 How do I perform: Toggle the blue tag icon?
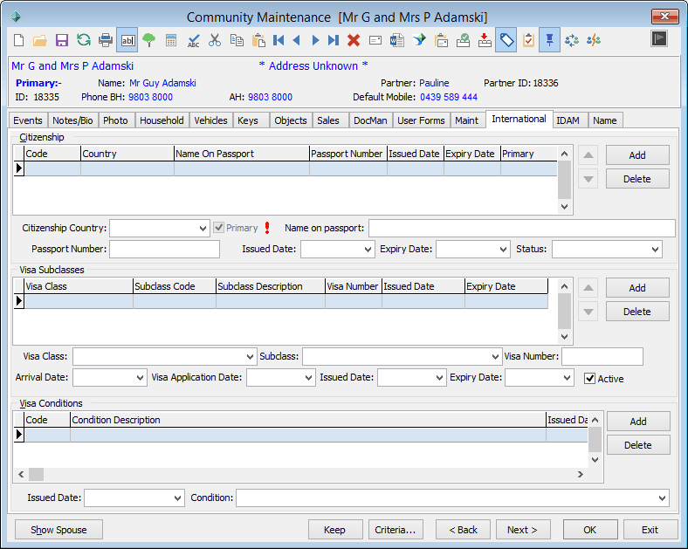[x=506, y=40]
